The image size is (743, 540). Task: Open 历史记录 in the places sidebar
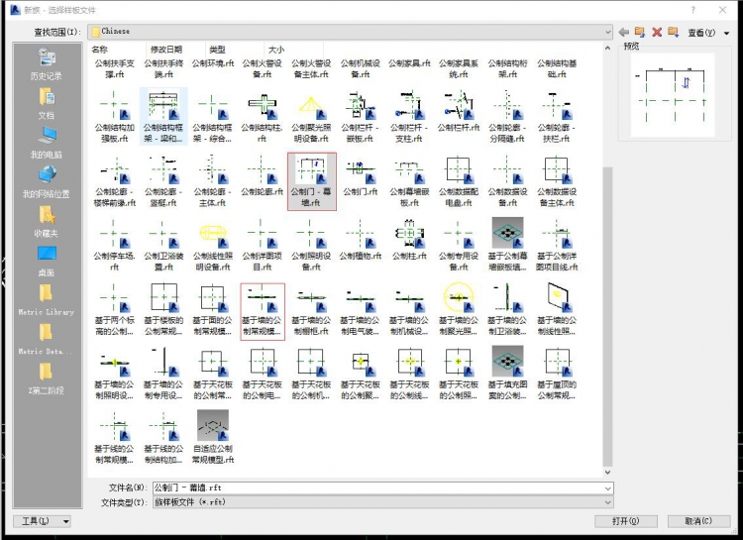pyautogui.click(x=46, y=64)
